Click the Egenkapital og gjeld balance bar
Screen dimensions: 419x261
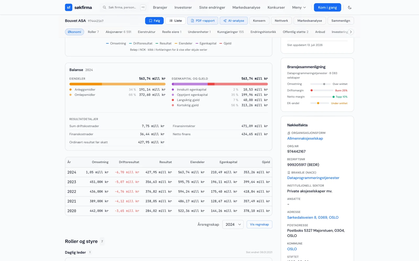(220, 84)
